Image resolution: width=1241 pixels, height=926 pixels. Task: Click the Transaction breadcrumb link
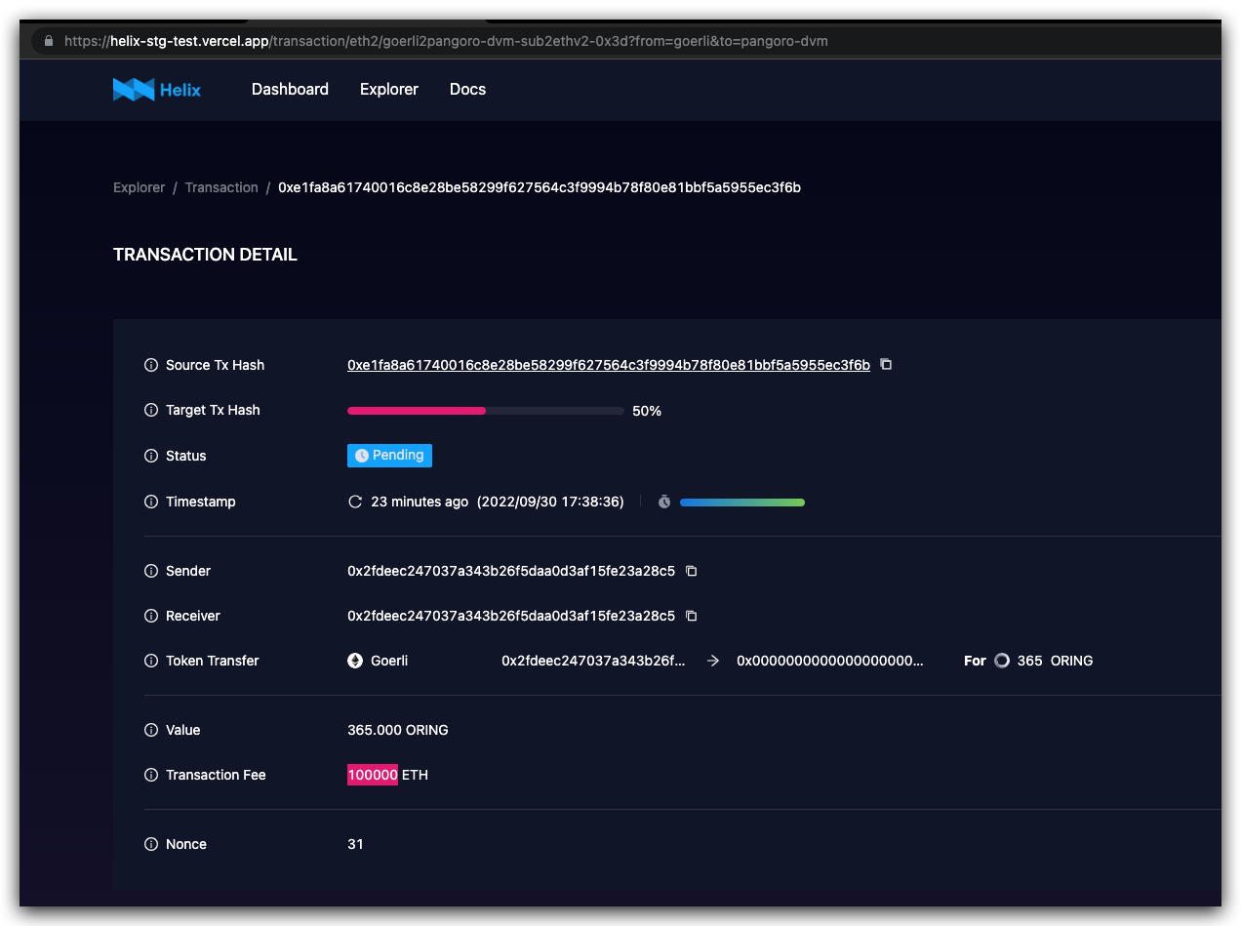pyautogui.click(x=221, y=186)
